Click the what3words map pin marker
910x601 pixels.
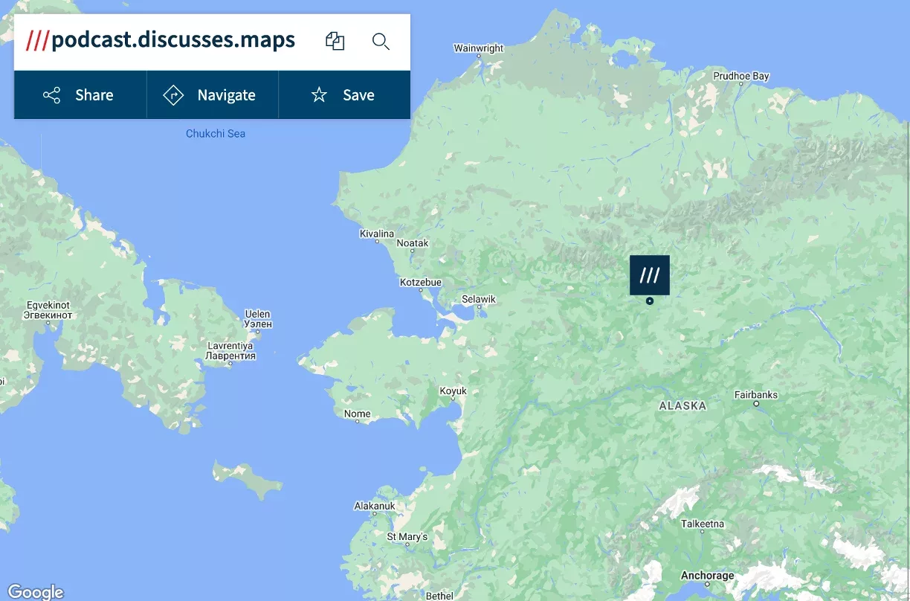tap(650, 276)
